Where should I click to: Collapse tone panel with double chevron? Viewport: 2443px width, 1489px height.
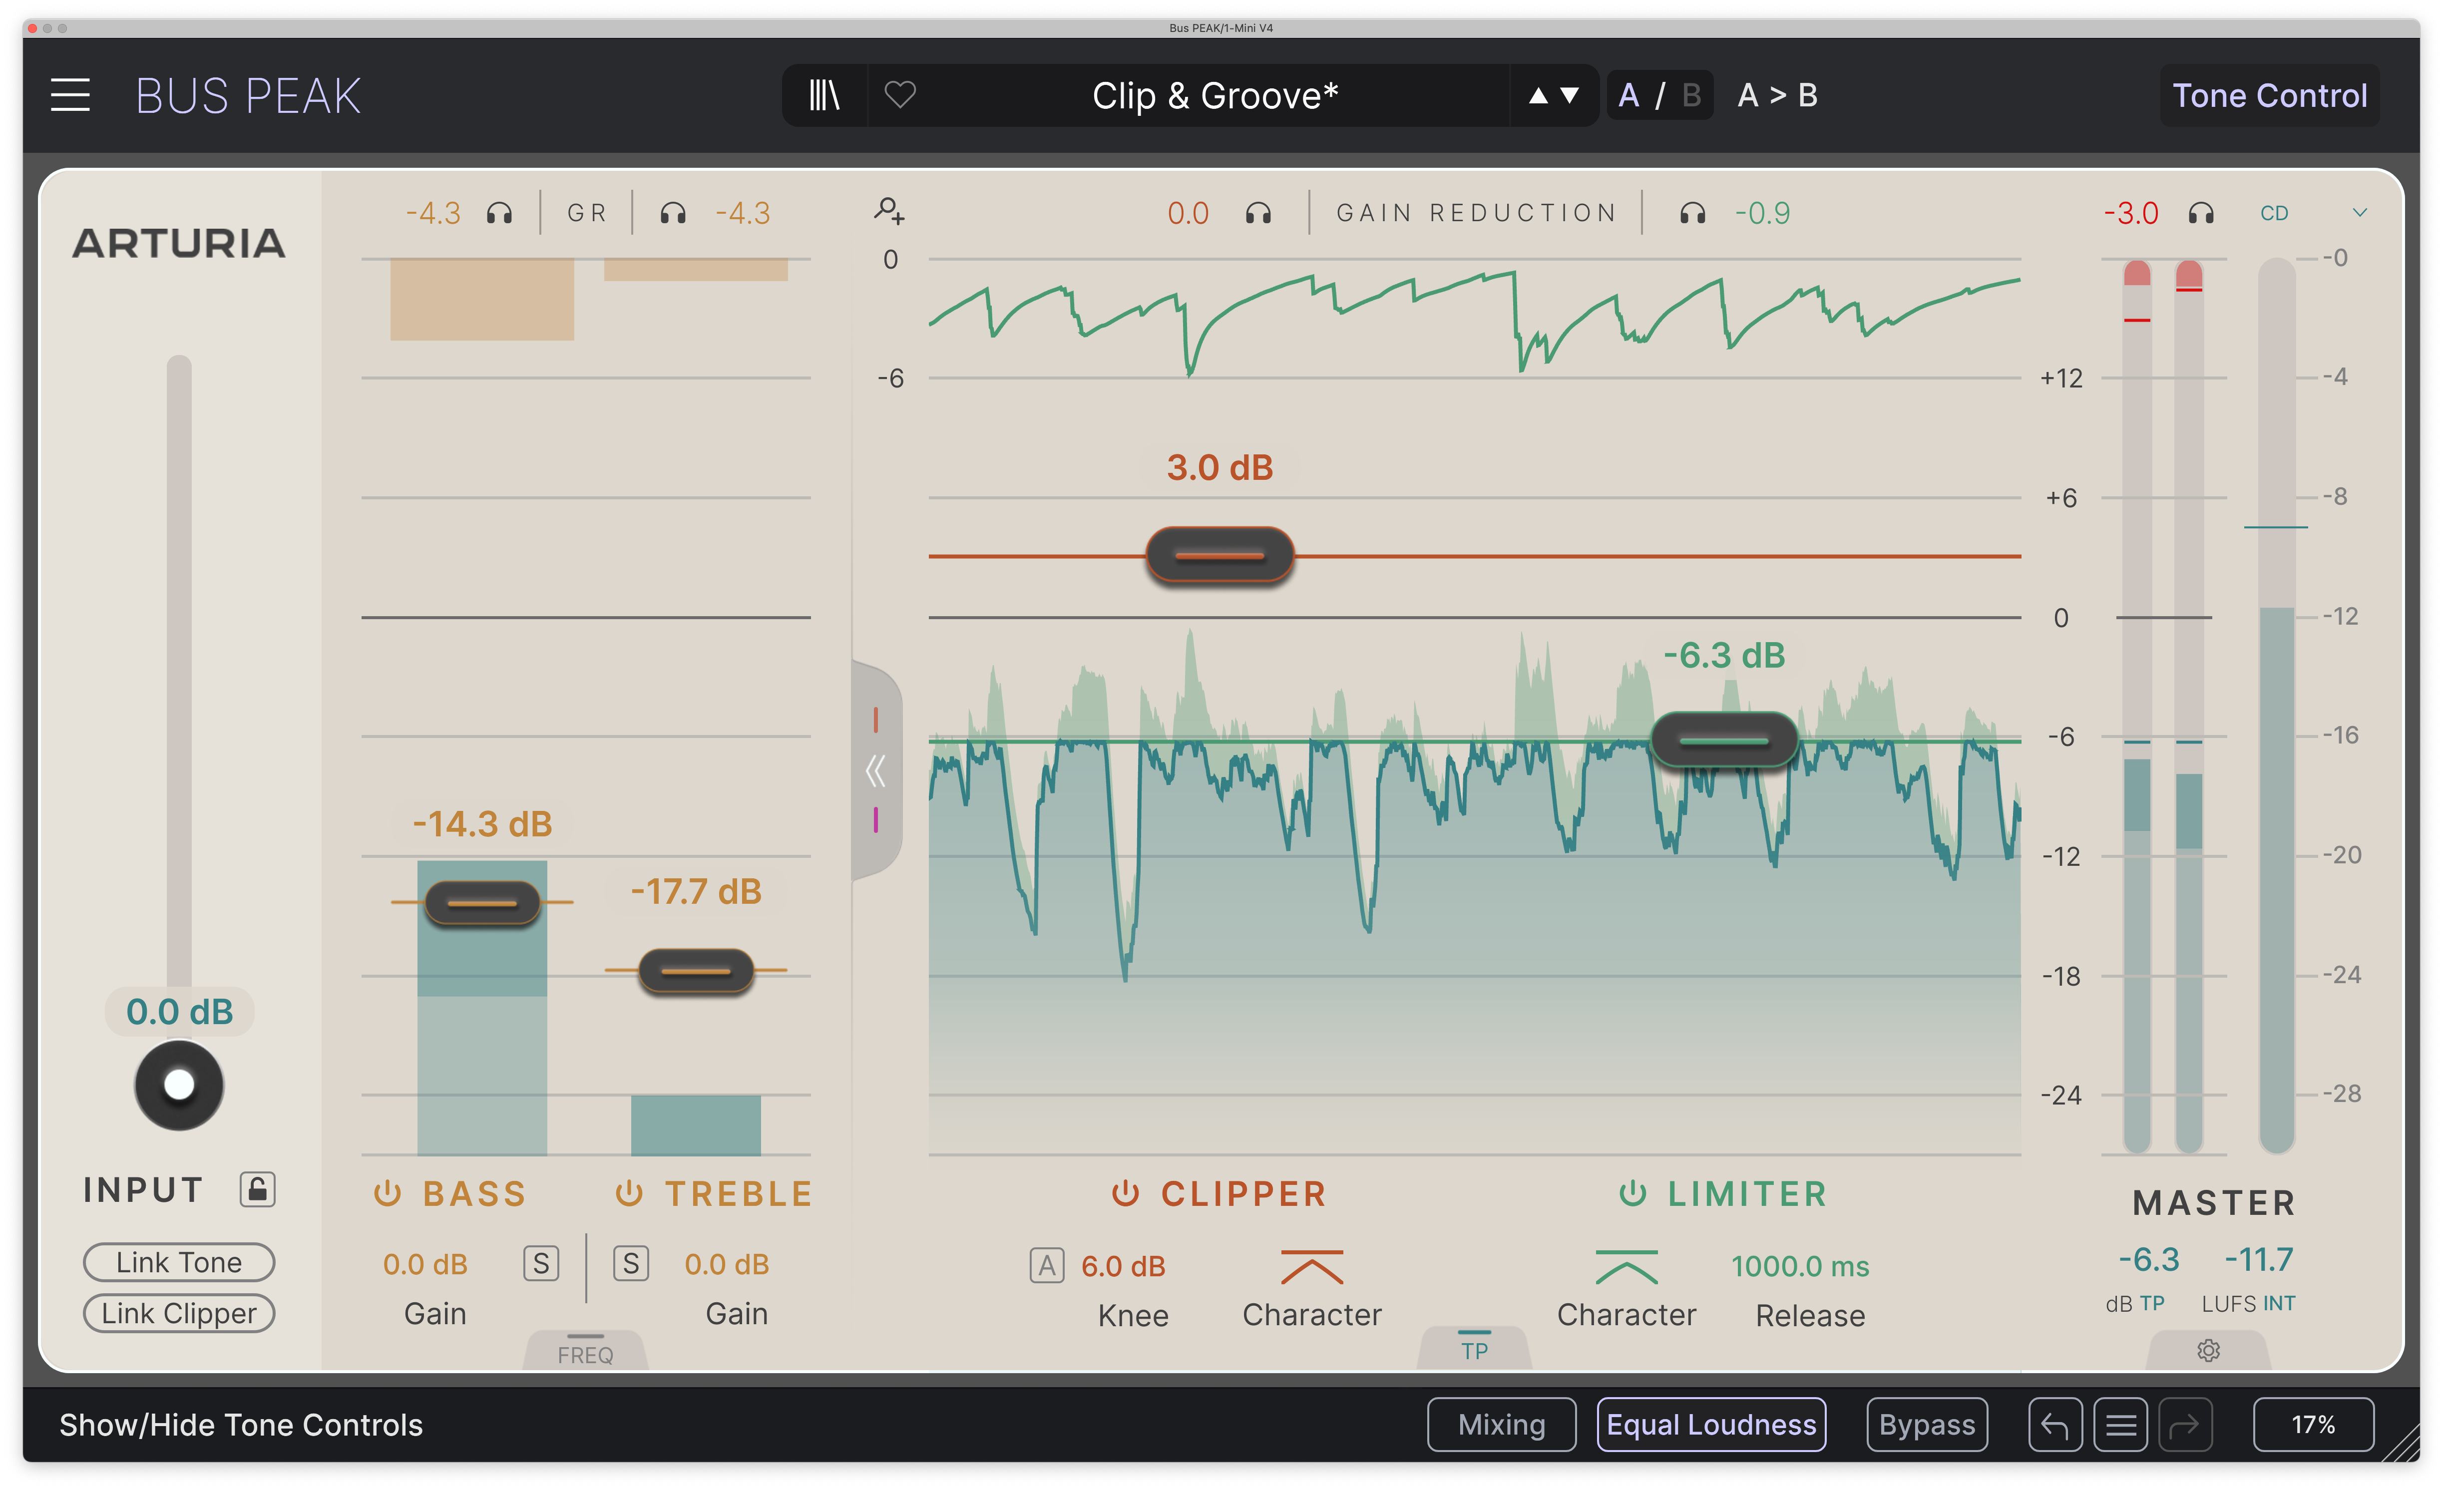874,770
